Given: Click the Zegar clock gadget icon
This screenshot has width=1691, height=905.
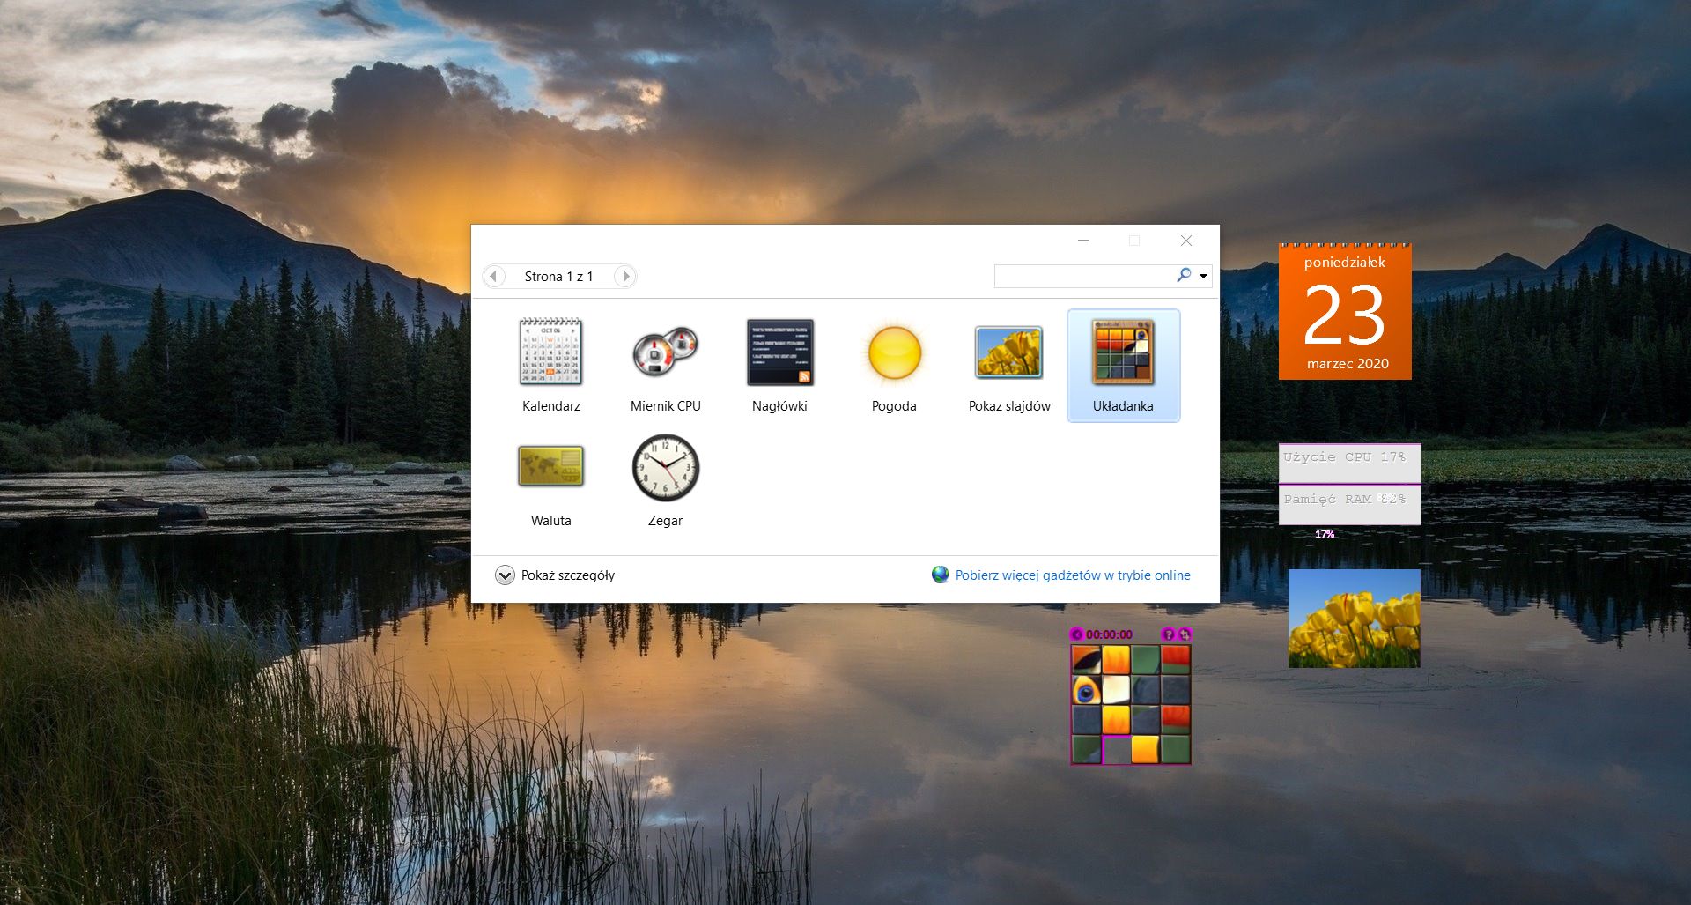Looking at the screenshot, I should 665,469.
